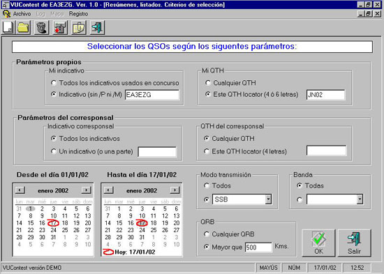Select day 31 in Hasta calendar
384x274 pixels.
pos(142,237)
